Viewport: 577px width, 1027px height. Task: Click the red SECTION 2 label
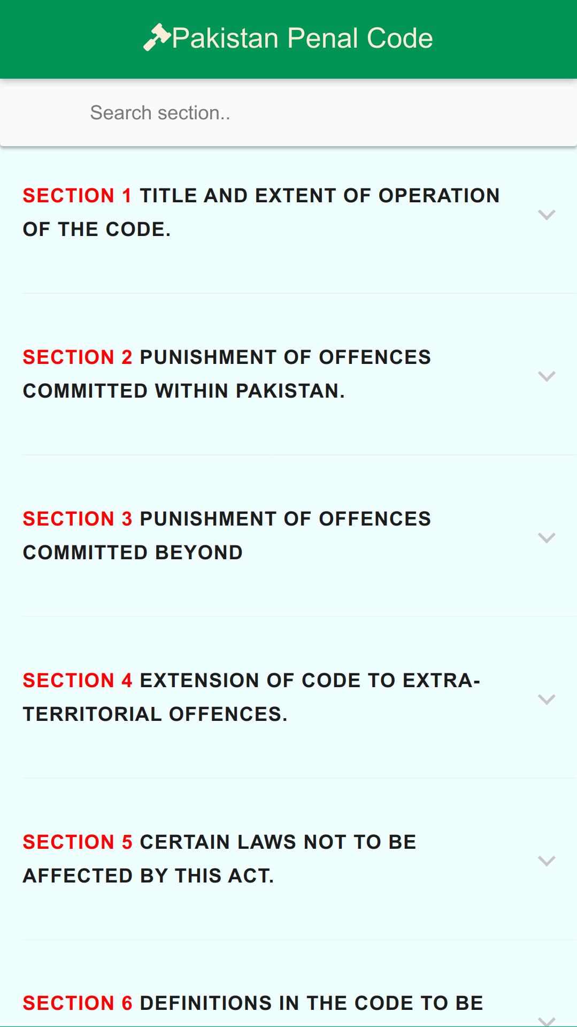tap(77, 357)
